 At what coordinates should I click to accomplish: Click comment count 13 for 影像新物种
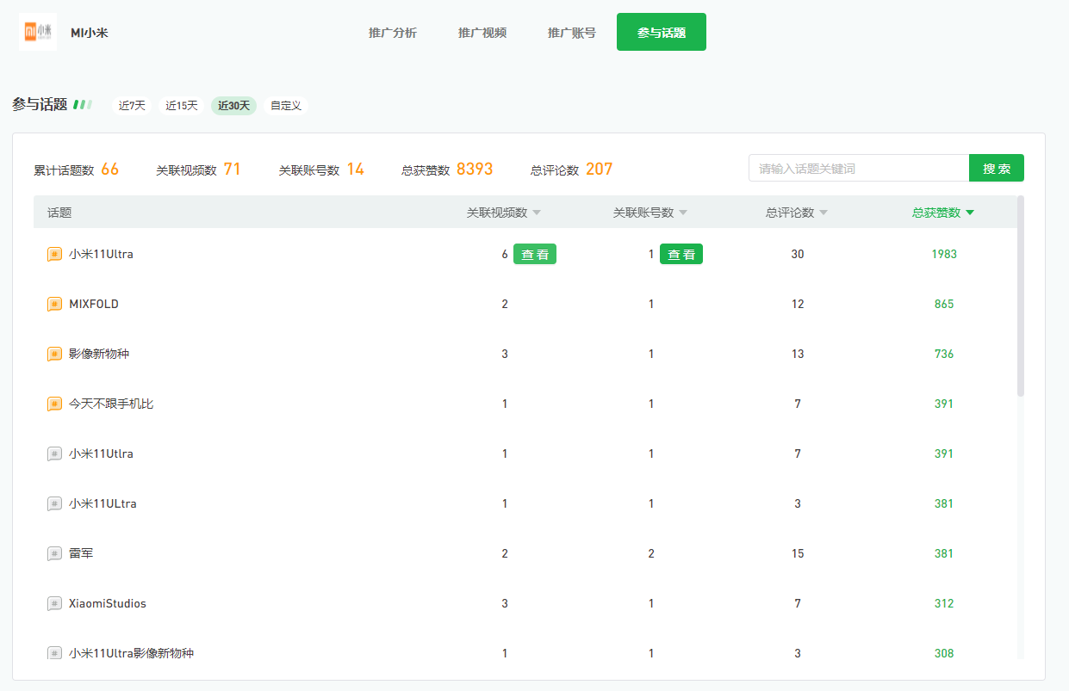[798, 354]
